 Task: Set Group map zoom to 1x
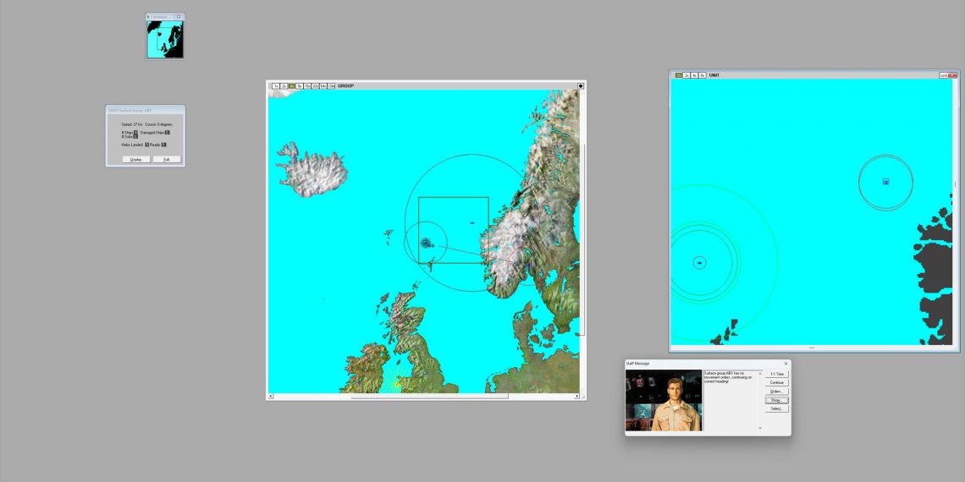point(276,86)
